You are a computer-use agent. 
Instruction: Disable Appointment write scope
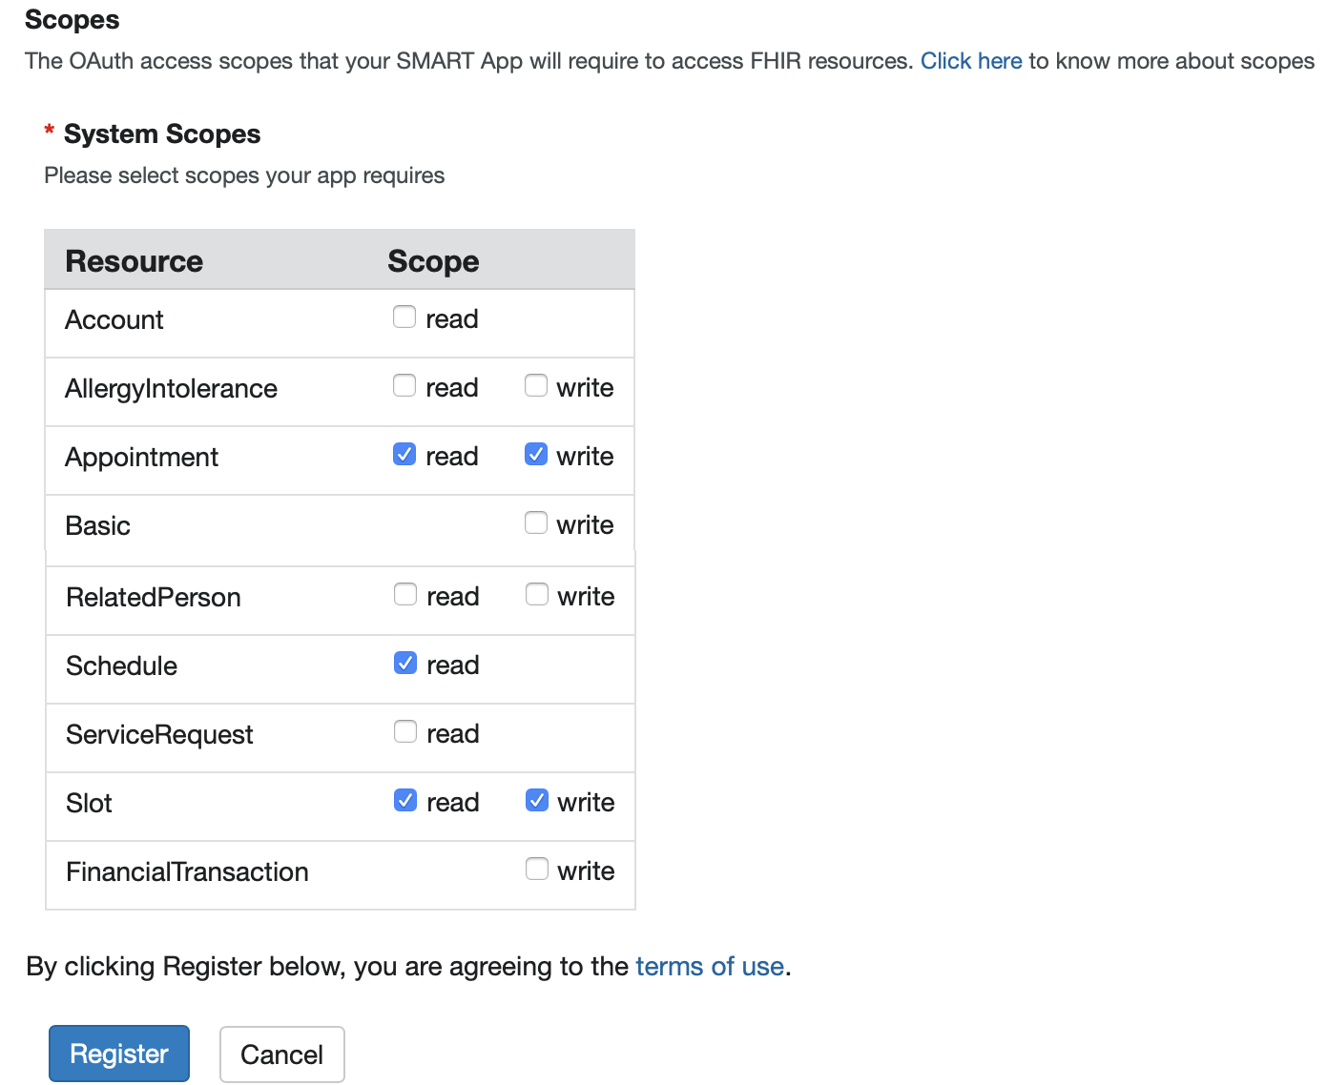coord(536,455)
